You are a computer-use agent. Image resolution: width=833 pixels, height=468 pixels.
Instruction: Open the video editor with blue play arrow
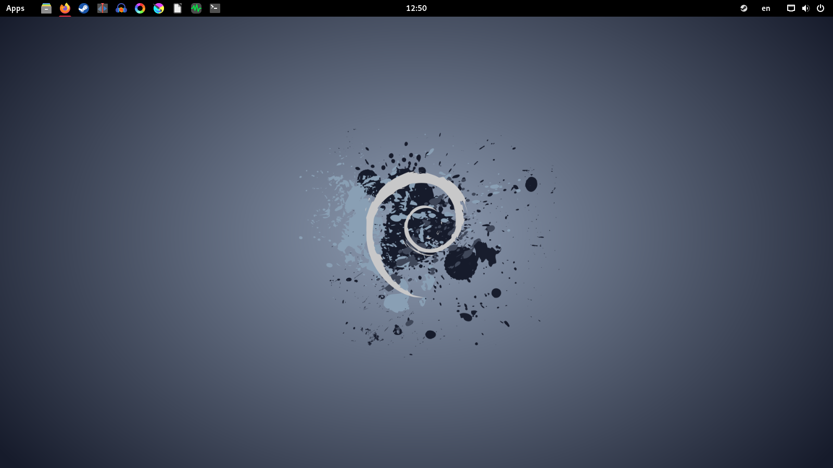click(x=103, y=8)
